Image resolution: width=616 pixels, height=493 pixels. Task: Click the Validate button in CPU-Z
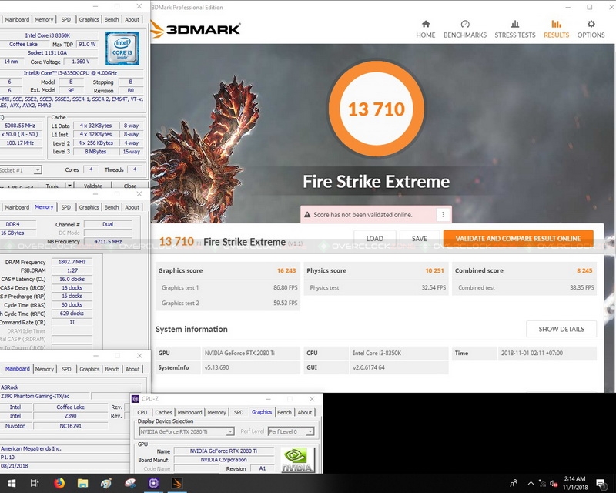[93, 186]
